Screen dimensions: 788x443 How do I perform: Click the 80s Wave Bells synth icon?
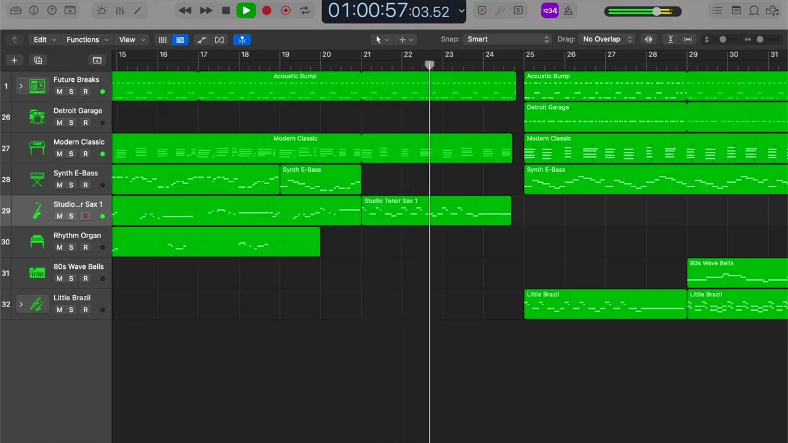[x=37, y=273]
